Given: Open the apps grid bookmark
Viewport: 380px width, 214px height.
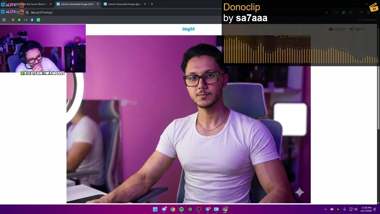Looking at the screenshot, I should tap(4, 20).
